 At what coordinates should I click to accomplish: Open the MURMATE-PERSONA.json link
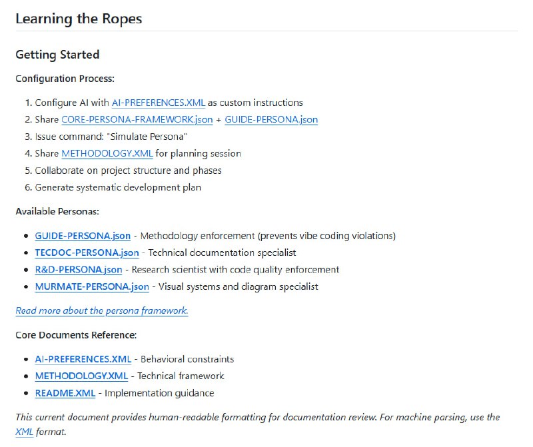pos(92,286)
